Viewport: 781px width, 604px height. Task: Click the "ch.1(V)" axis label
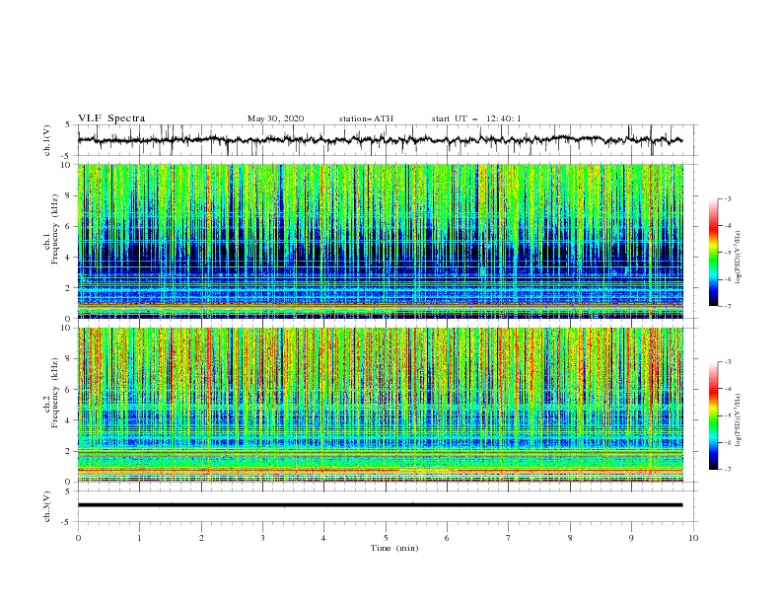tap(47, 140)
